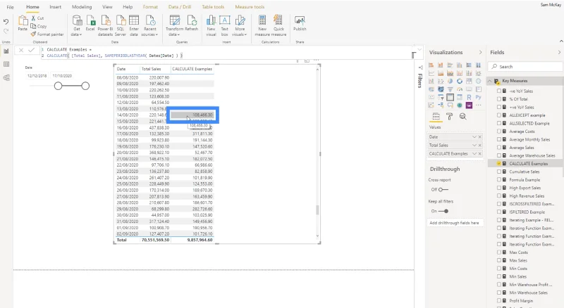Image resolution: width=564 pixels, height=308 pixels.
Task: Check the Max Costs checkbox
Action: coord(499,252)
